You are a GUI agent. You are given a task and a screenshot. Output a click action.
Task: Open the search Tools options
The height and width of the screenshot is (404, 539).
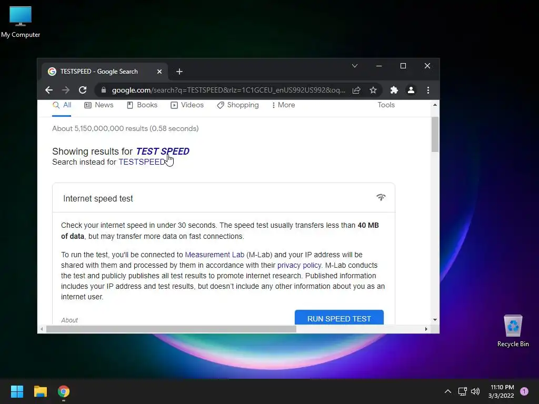coord(386,105)
